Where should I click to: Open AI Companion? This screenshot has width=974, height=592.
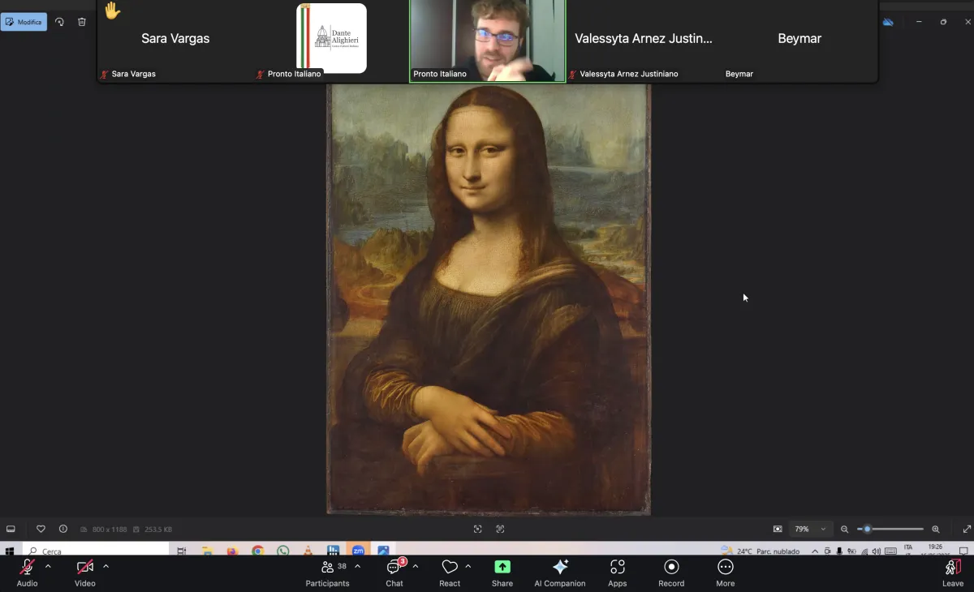click(559, 572)
